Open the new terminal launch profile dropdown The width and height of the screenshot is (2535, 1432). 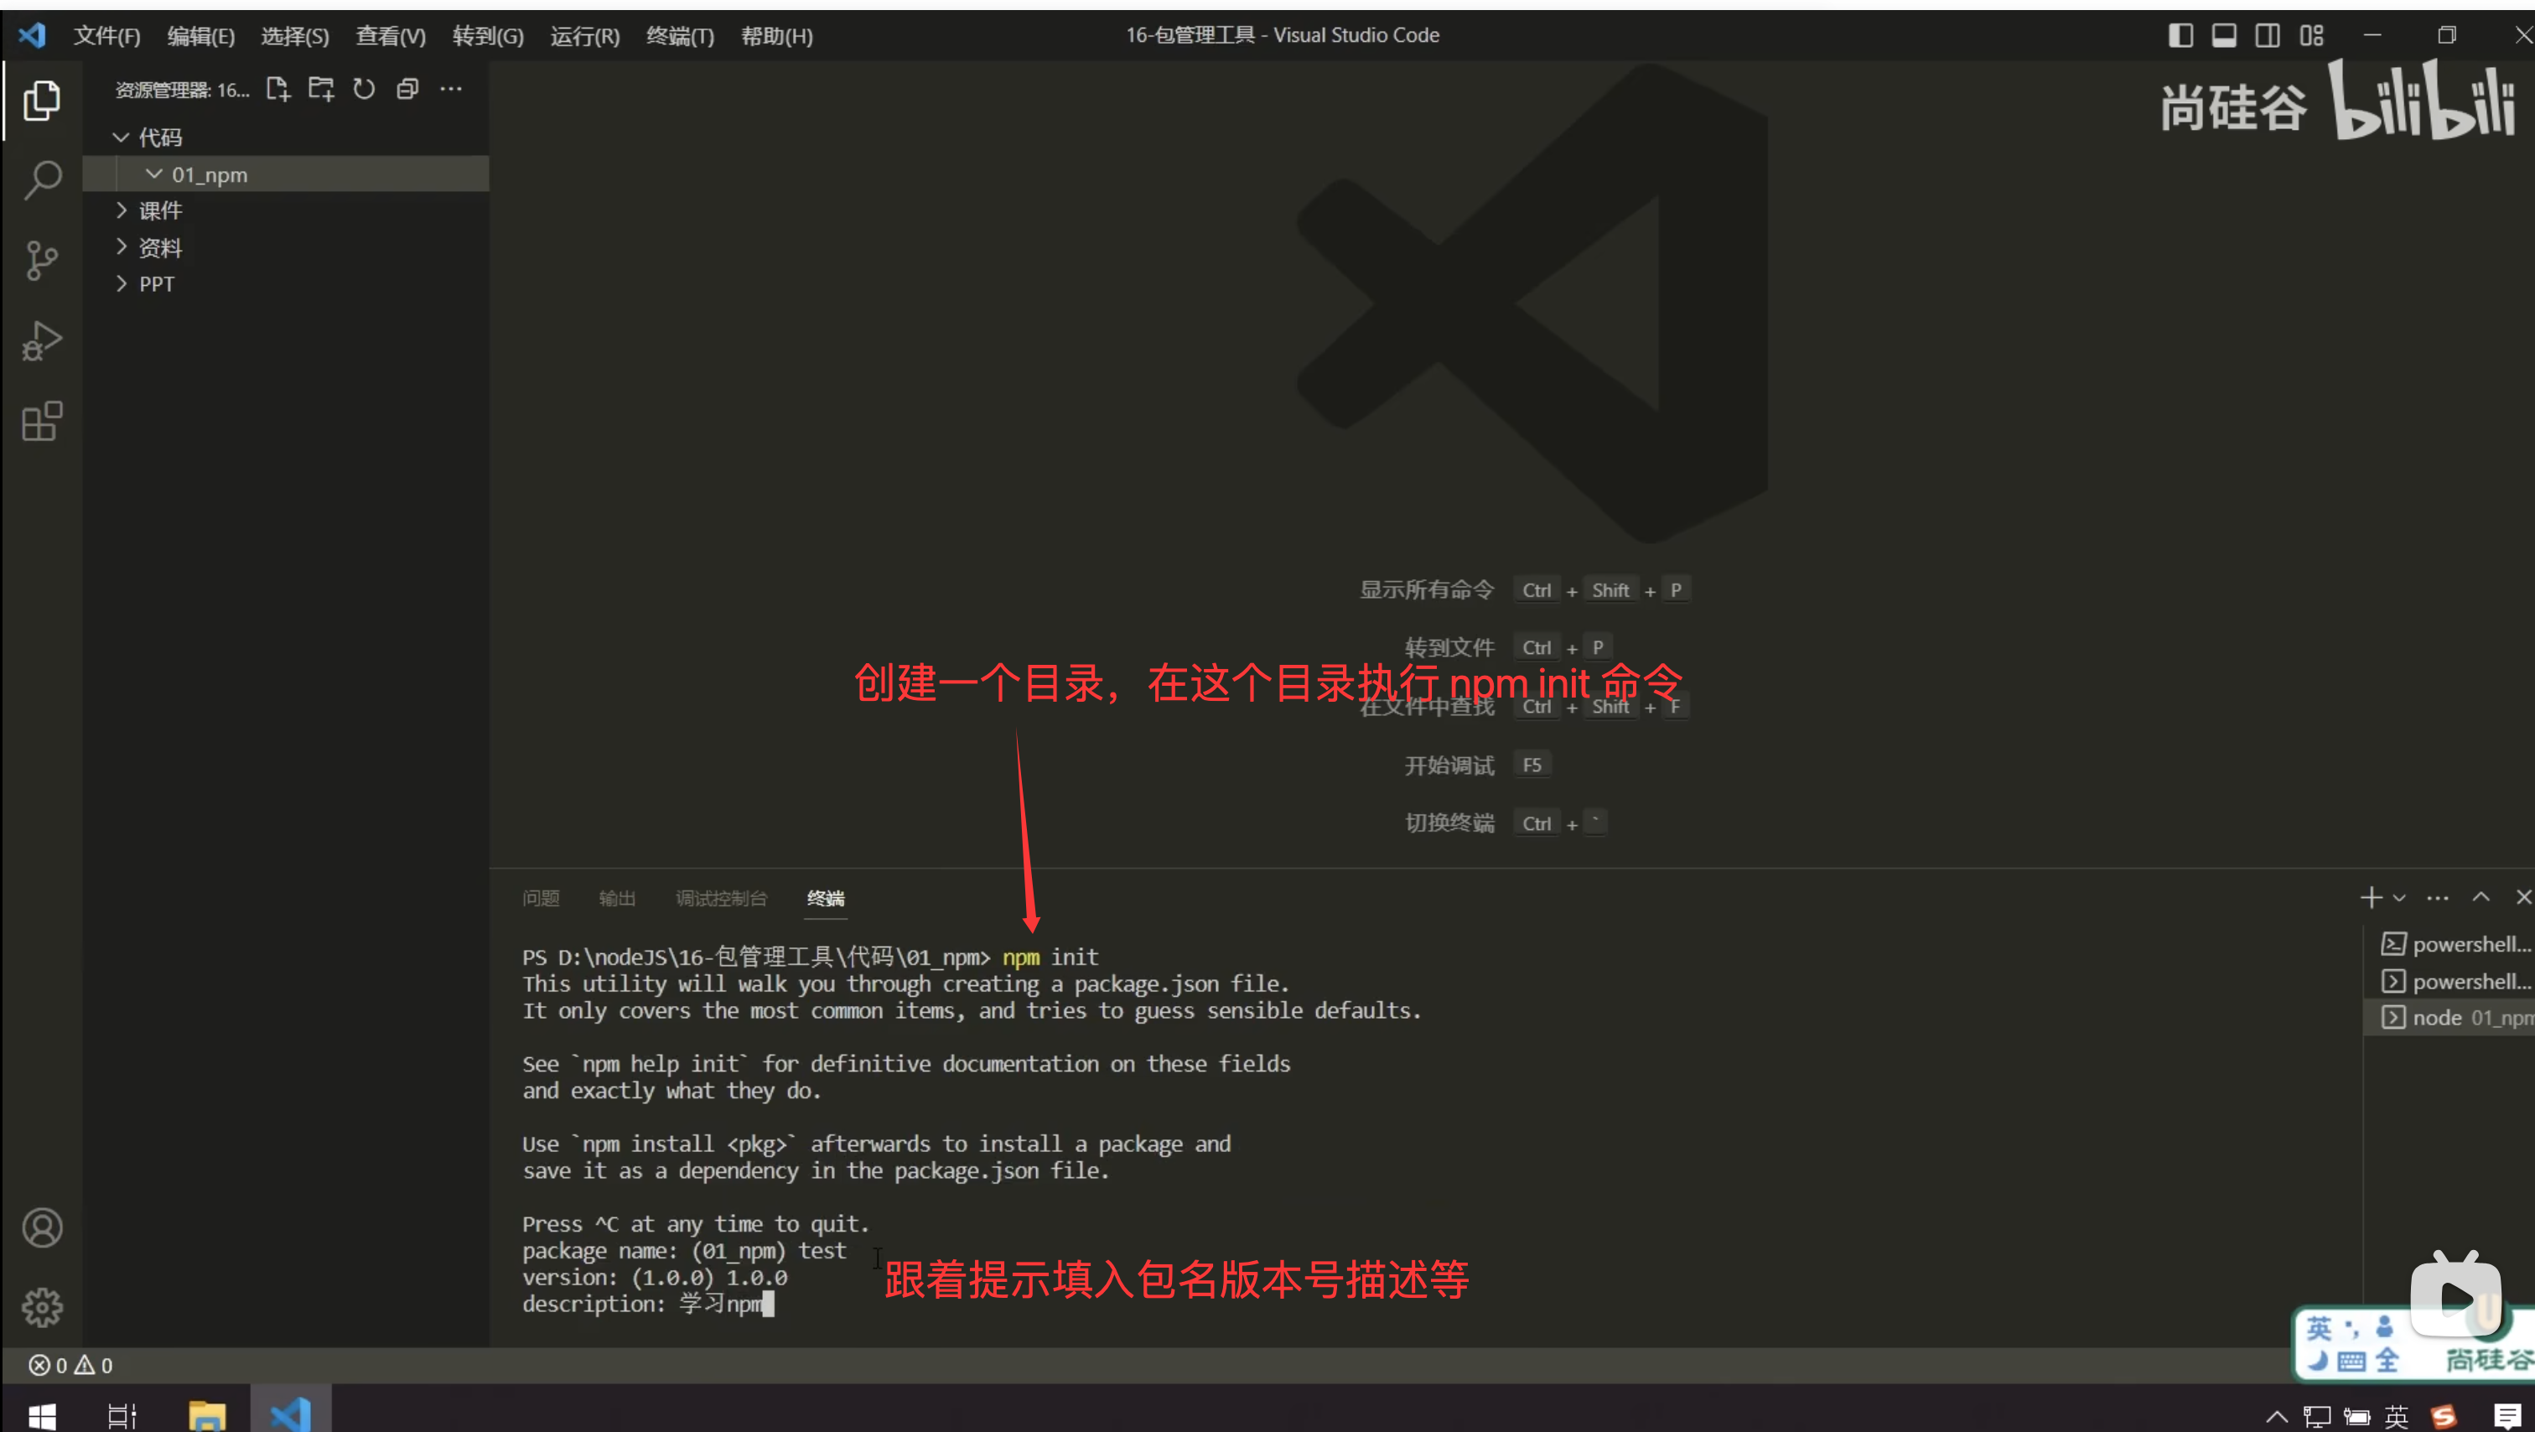(2399, 898)
